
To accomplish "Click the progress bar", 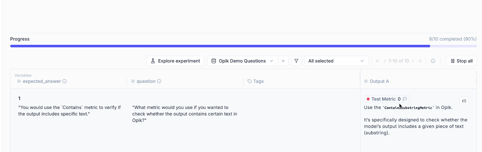I will point(243,46).
